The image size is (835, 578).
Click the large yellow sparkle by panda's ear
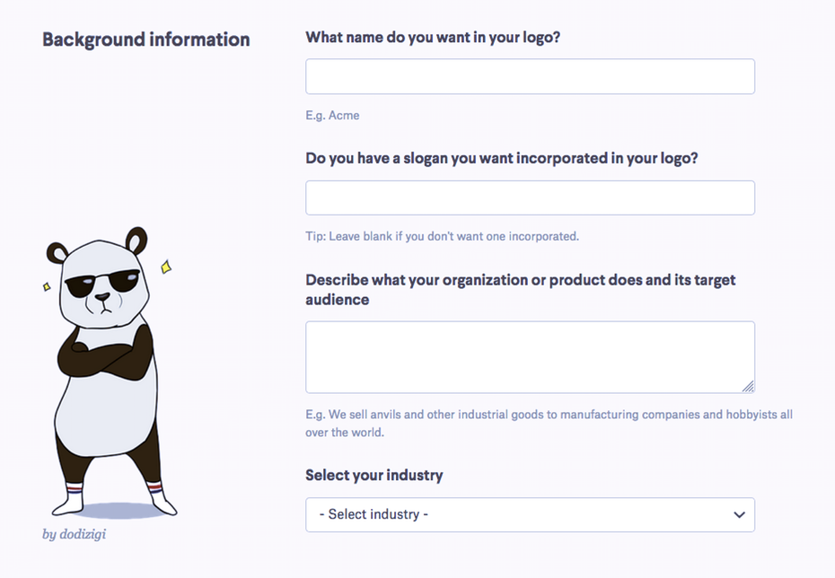pos(166,267)
